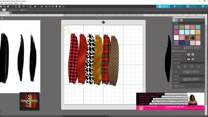The width and height of the screenshot is (208, 117).
Task: Click the Angle value stepper arrows
Action: point(199,72)
